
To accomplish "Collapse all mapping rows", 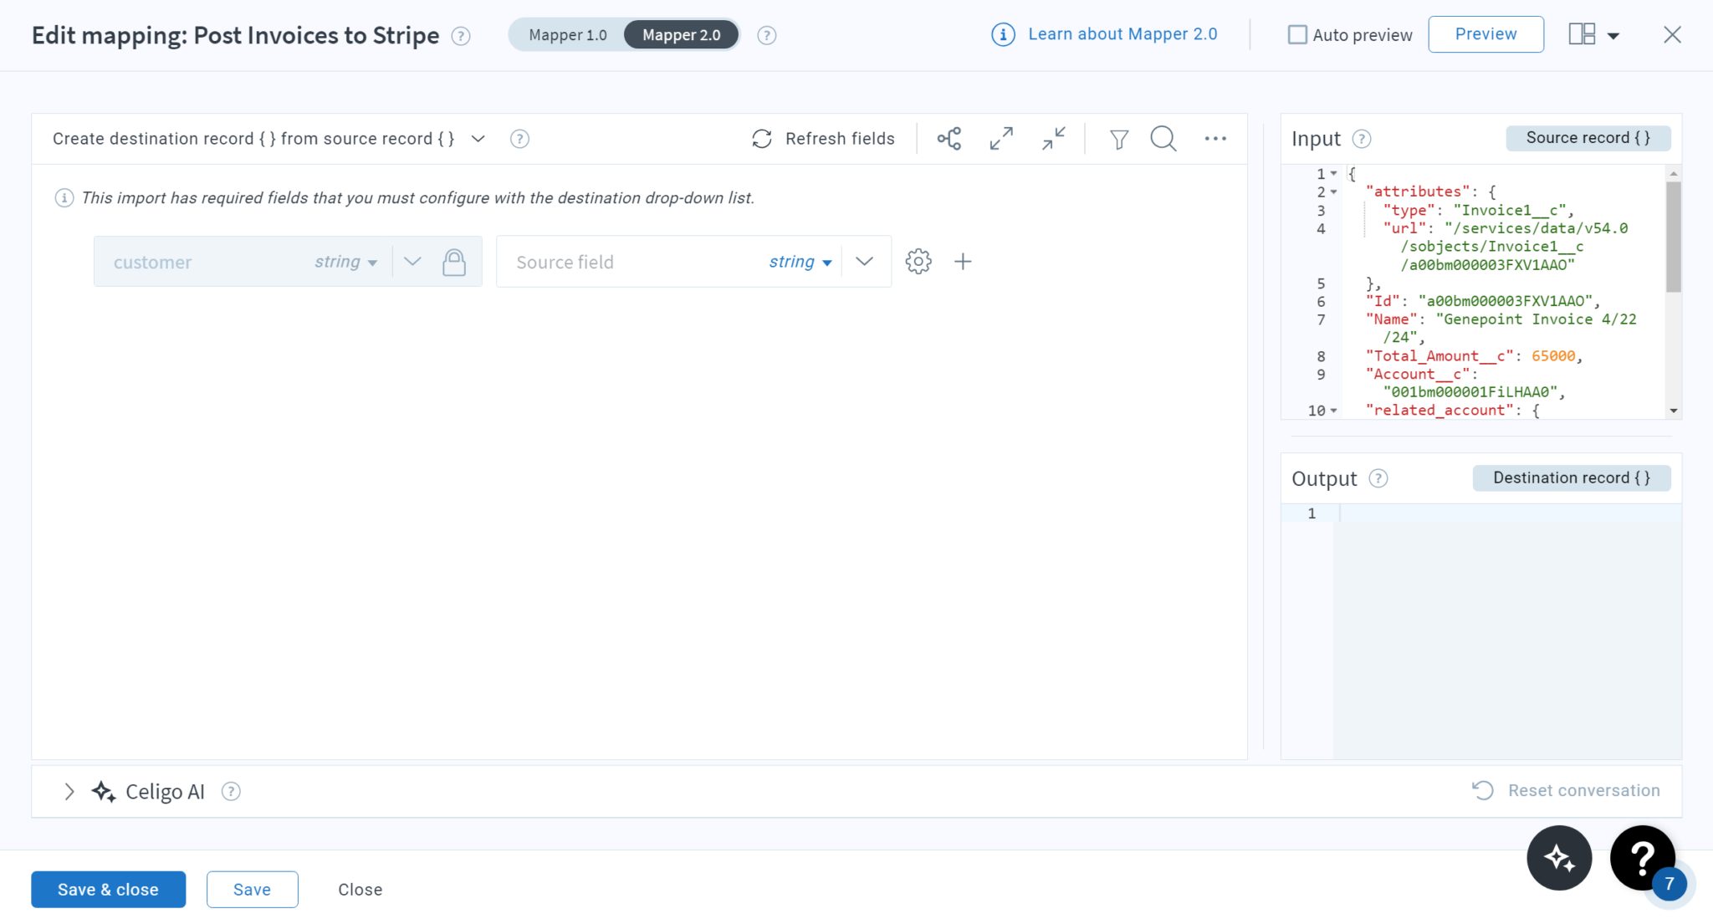I will (1051, 138).
